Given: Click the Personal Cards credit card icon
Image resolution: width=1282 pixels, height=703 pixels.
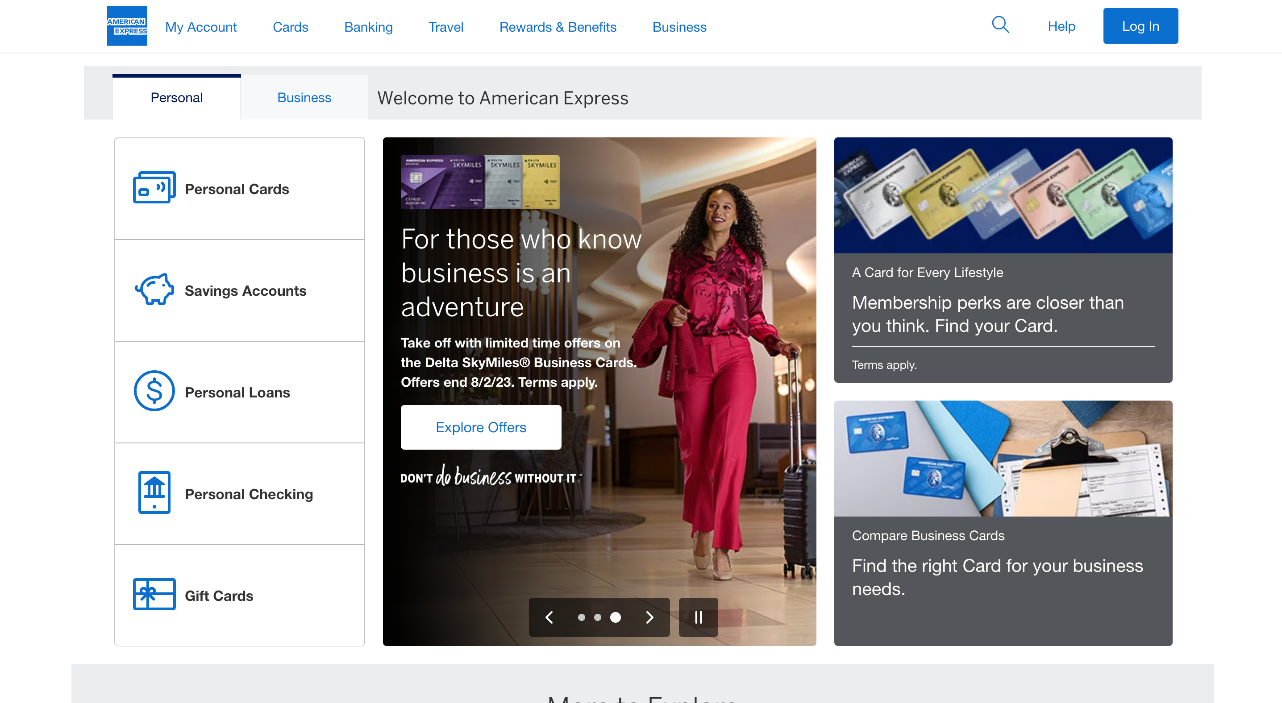Looking at the screenshot, I should pos(154,187).
